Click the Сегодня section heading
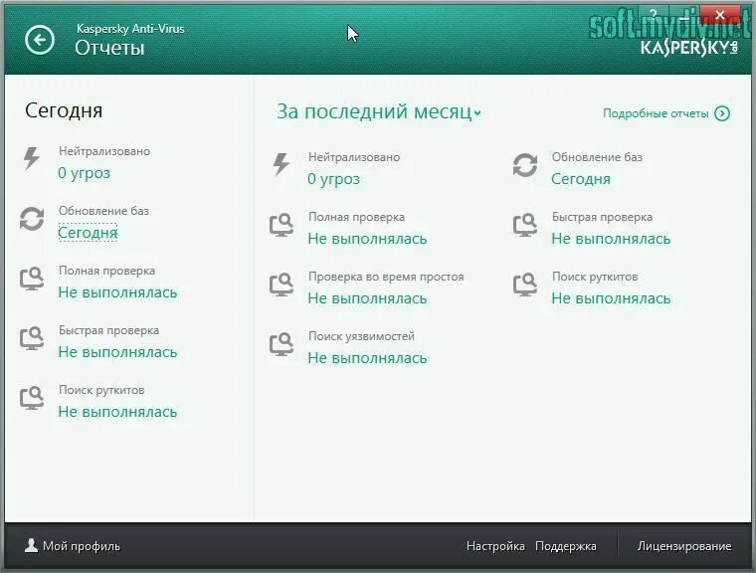Screen dimensions: 756x573 (x=64, y=110)
